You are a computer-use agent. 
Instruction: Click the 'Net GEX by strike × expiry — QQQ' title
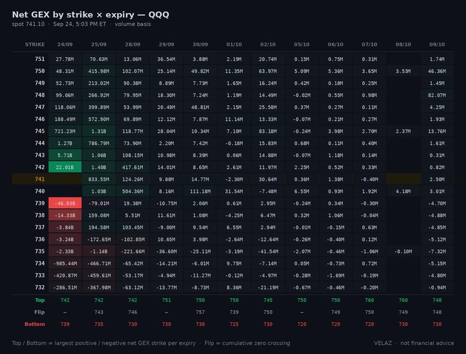(91, 15)
